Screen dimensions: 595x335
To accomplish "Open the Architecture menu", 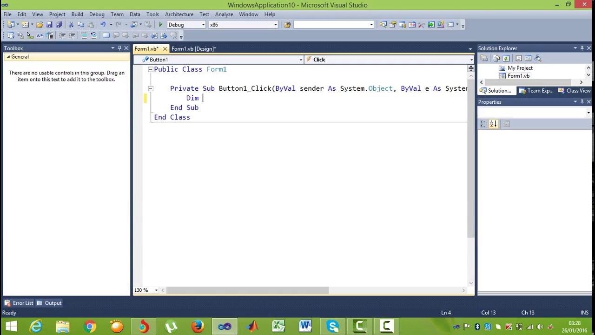I will tap(179, 14).
